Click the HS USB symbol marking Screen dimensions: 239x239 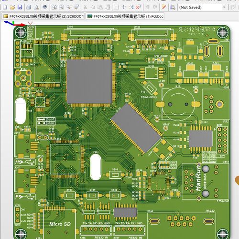tap(25, 162)
